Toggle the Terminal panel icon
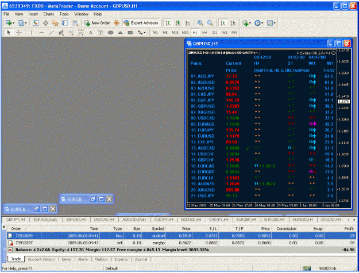Image resolution: width=359 pixels, height=273 pixels. (x=65, y=23)
